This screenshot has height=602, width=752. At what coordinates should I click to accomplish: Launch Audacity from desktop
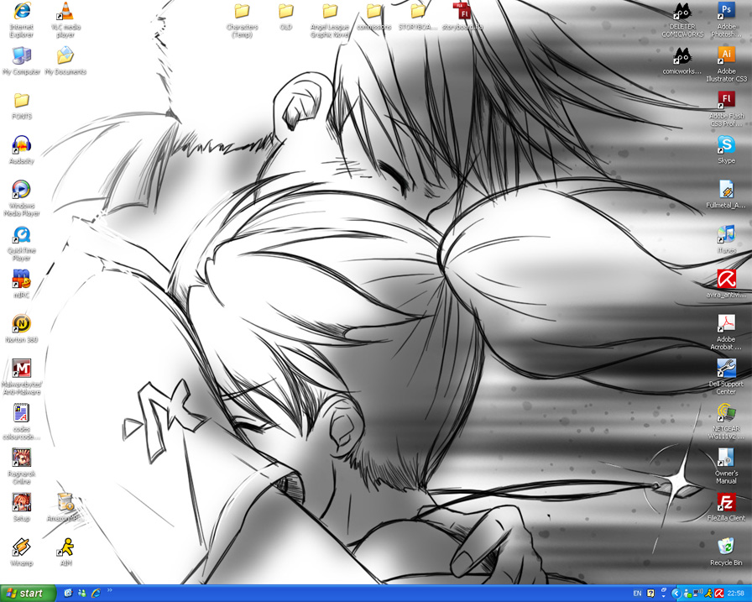click(x=22, y=150)
